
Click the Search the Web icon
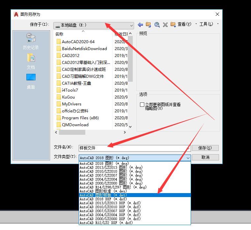click(x=157, y=25)
